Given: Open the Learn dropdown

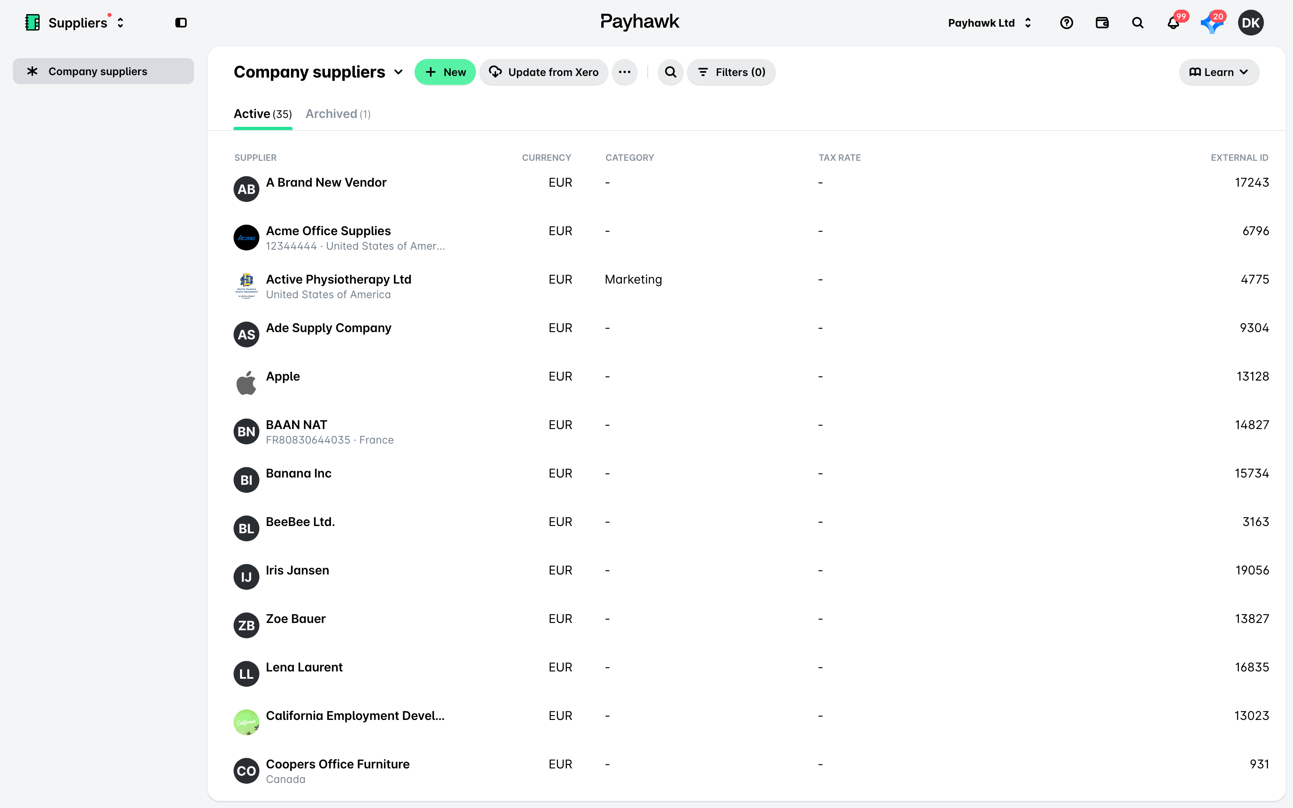Looking at the screenshot, I should tap(1219, 72).
